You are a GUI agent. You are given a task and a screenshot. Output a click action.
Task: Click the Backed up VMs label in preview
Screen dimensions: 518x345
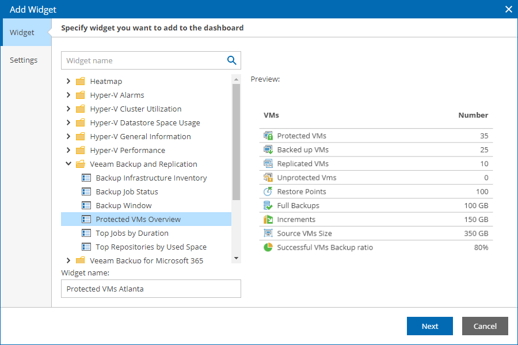303,150
